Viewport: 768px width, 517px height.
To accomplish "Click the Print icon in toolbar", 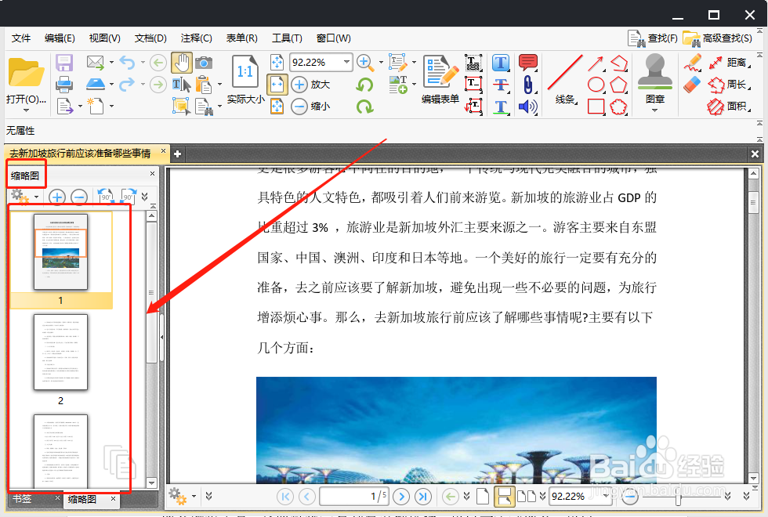I will point(64,85).
